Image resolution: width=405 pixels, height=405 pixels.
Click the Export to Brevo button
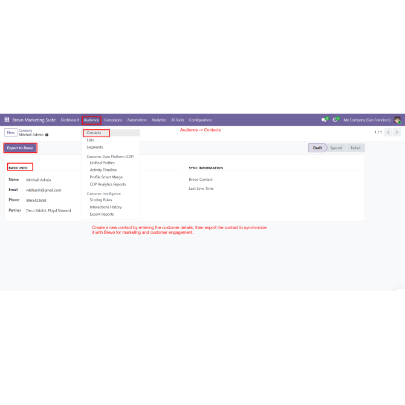pos(20,148)
